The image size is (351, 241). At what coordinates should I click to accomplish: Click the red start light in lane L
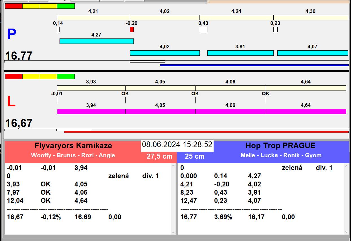point(14,77)
